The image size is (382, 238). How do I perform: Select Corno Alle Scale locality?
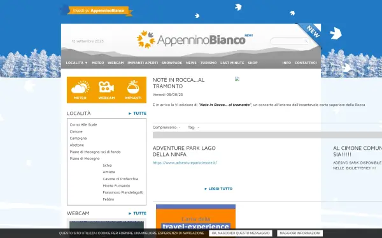click(x=83, y=124)
